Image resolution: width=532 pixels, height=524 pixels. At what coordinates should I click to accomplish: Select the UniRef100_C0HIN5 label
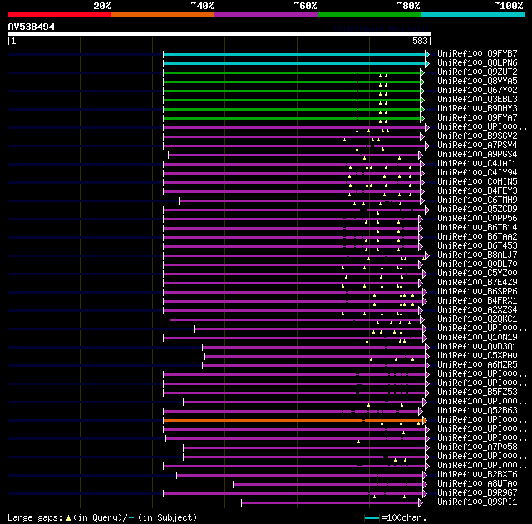click(477, 182)
